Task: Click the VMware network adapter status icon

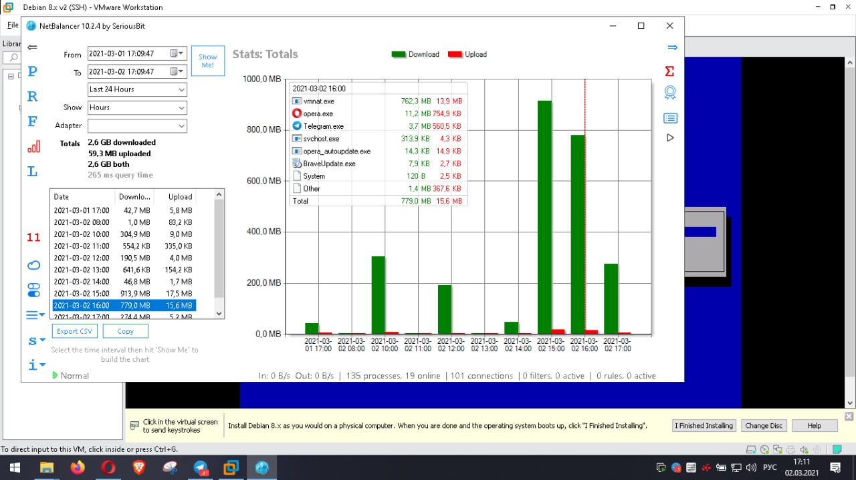Action: 778,449
